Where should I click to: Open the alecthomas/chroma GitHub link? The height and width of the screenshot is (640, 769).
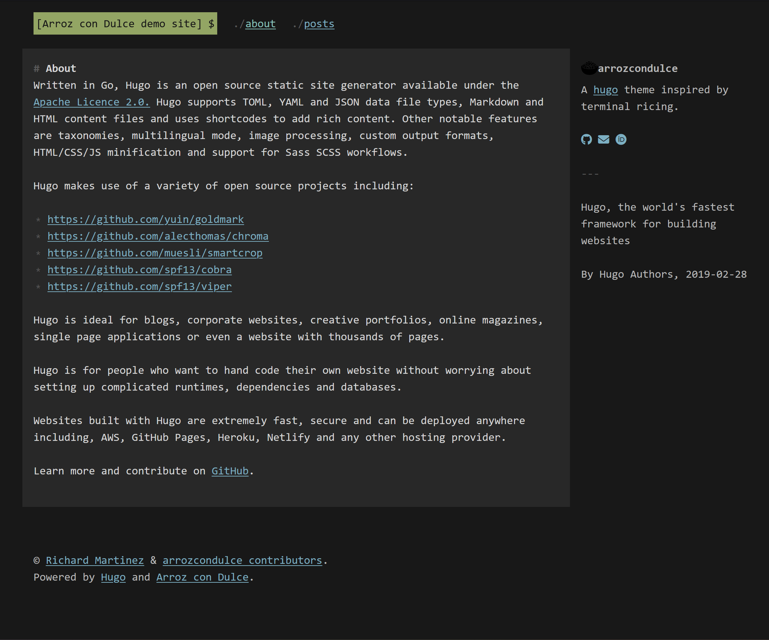[158, 236]
